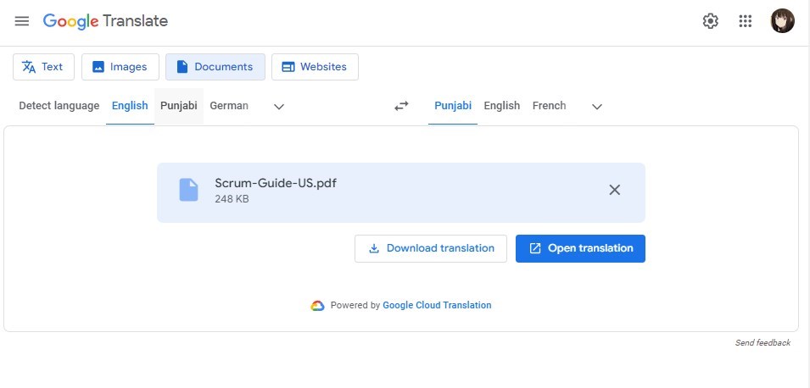Click the Send feedback link
This screenshot has height=388, width=810.
click(763, 342)
